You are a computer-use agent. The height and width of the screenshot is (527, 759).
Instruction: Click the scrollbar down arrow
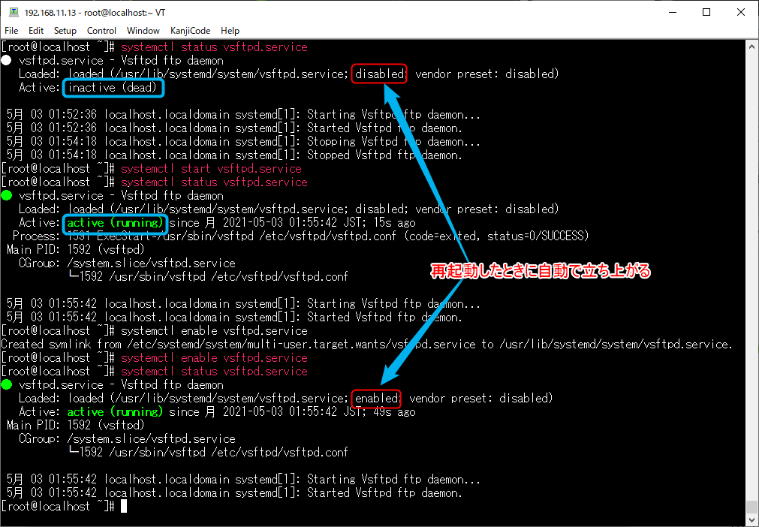(751, 519)
